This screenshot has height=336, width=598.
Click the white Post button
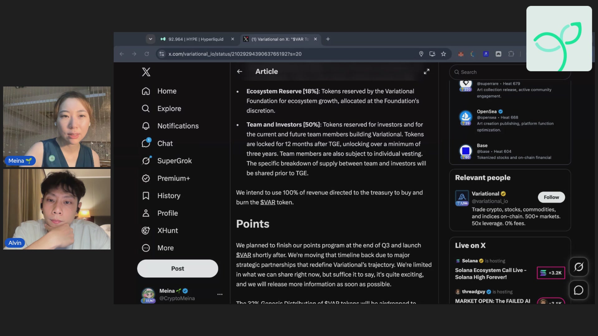click(x=178, y=268)
